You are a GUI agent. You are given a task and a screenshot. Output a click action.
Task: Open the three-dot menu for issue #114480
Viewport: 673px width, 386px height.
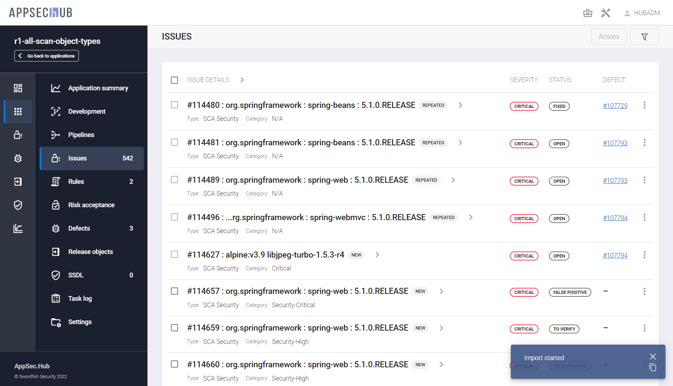644,105
